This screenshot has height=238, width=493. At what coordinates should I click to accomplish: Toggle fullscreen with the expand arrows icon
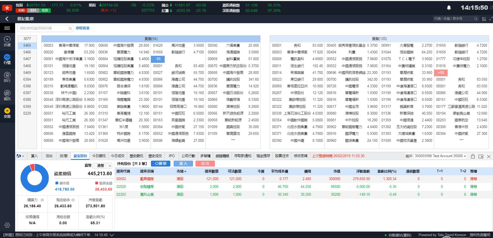pyautogui.click(x=491, y=19)
